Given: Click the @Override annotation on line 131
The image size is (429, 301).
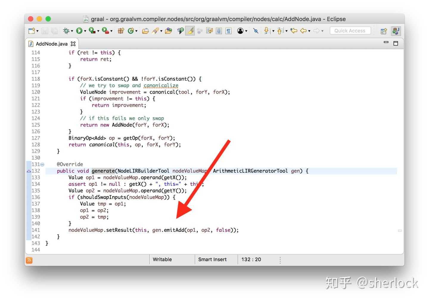Looking at the screenshot, I should [x=70, y=164].
